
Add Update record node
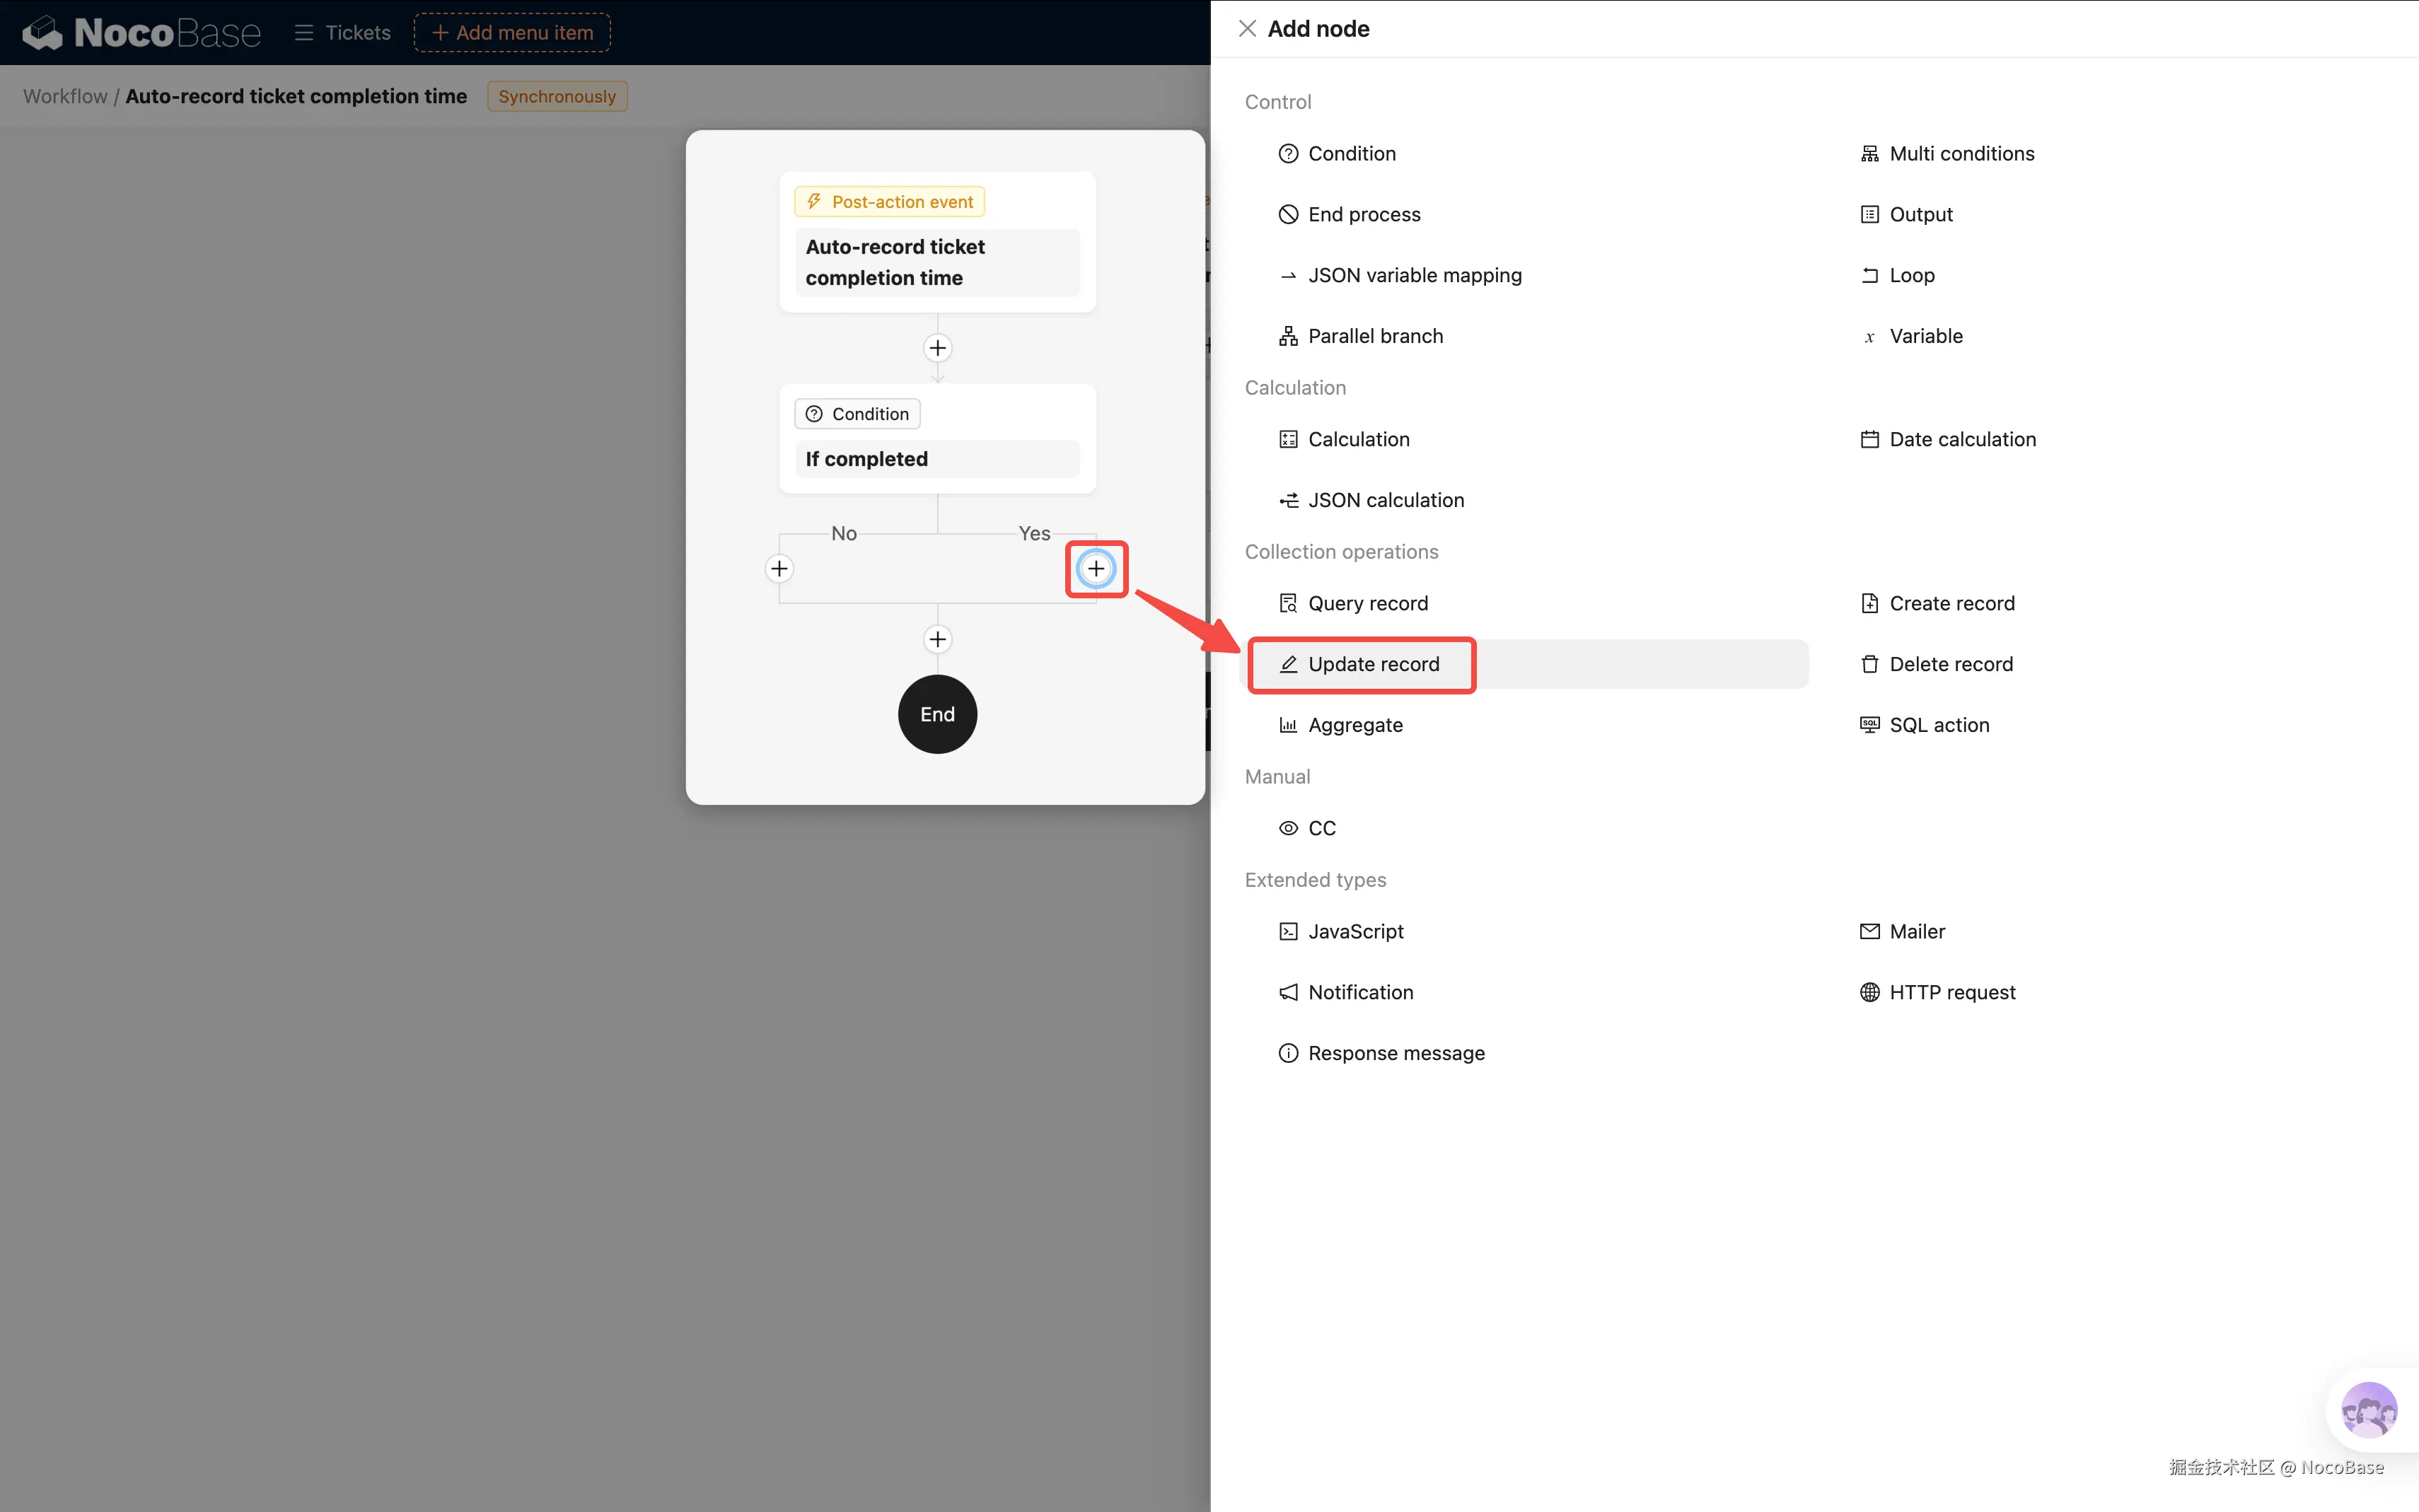tap(1373, 665)
